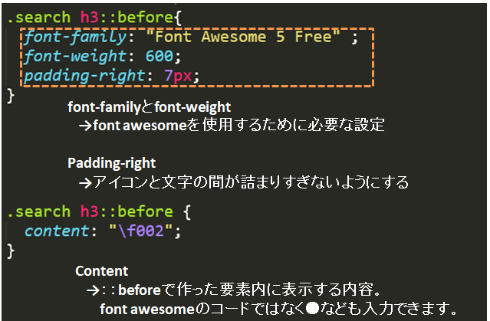This screenshot has width=490, height=321.
Task: Click the first .search h3::before selector
Action: (x=90, y=18)
